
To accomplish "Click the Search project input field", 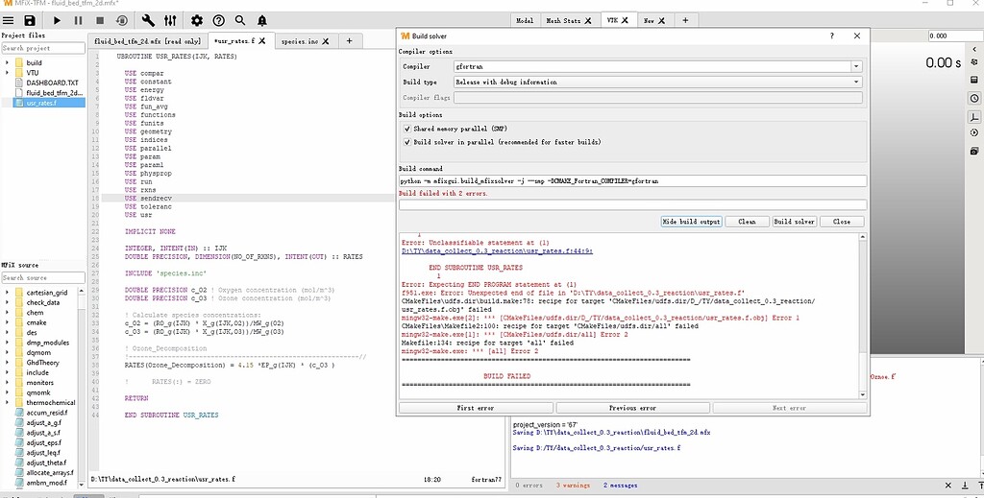I will click(40, 48).
